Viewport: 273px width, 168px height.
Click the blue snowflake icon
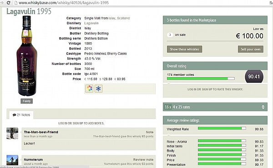(98, 89)
